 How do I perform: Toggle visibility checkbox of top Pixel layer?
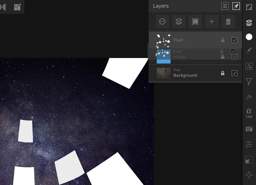pyautogui.click(x=234, y=40)
